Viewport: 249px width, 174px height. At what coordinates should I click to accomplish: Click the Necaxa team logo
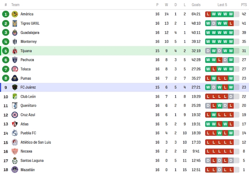coord(15,151)
